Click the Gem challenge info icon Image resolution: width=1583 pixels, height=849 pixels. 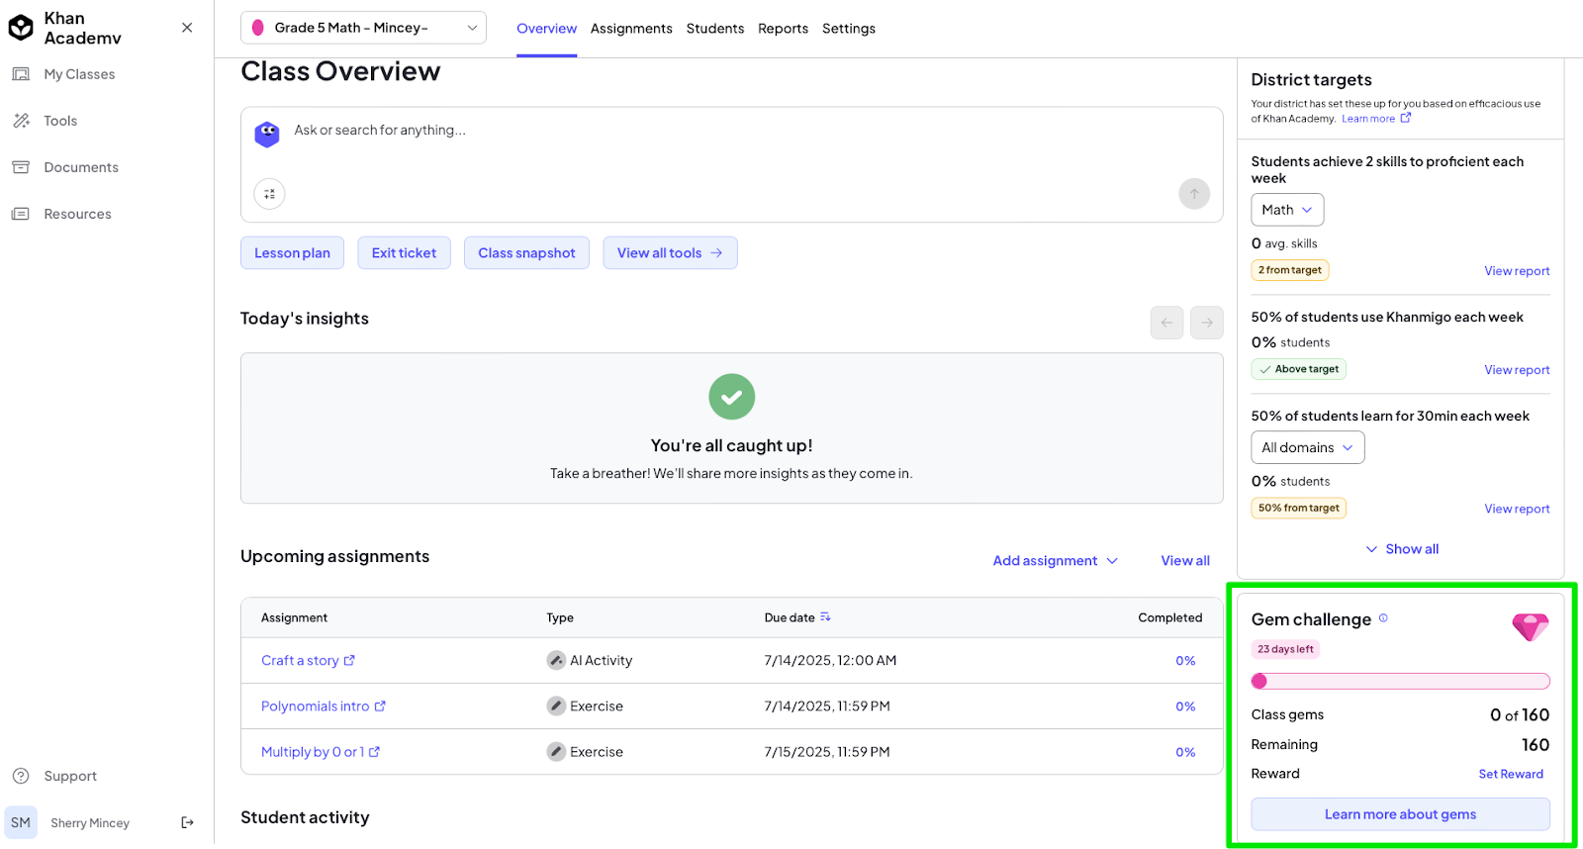[1383, 618]
